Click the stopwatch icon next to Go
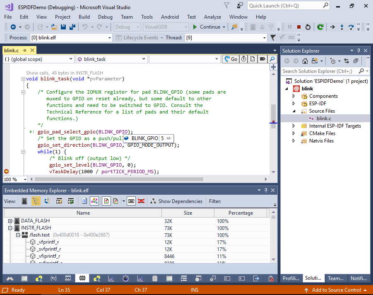This screenshot has height=295, width=373. [x=243, y=59]
